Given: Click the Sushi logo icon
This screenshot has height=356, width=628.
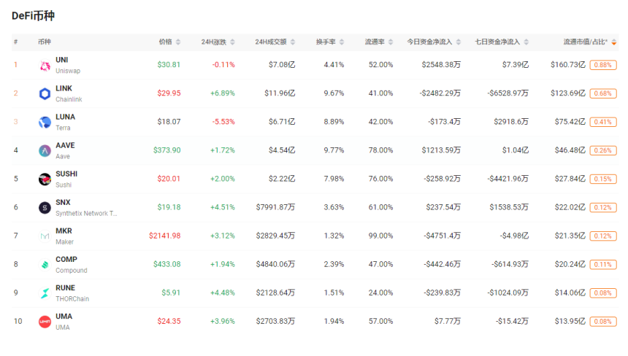Looking at the screenshot, I should click(45, 179).
